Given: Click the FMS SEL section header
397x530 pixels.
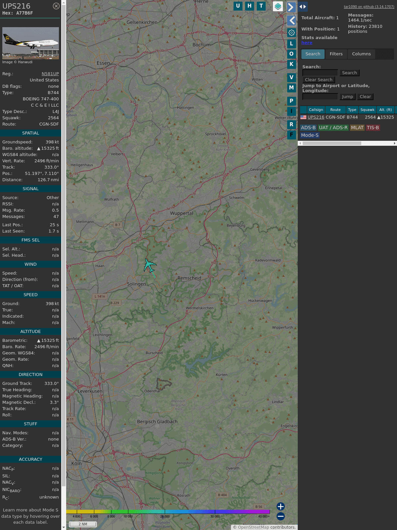Looking at the screenshot, I should coord(30,240).
